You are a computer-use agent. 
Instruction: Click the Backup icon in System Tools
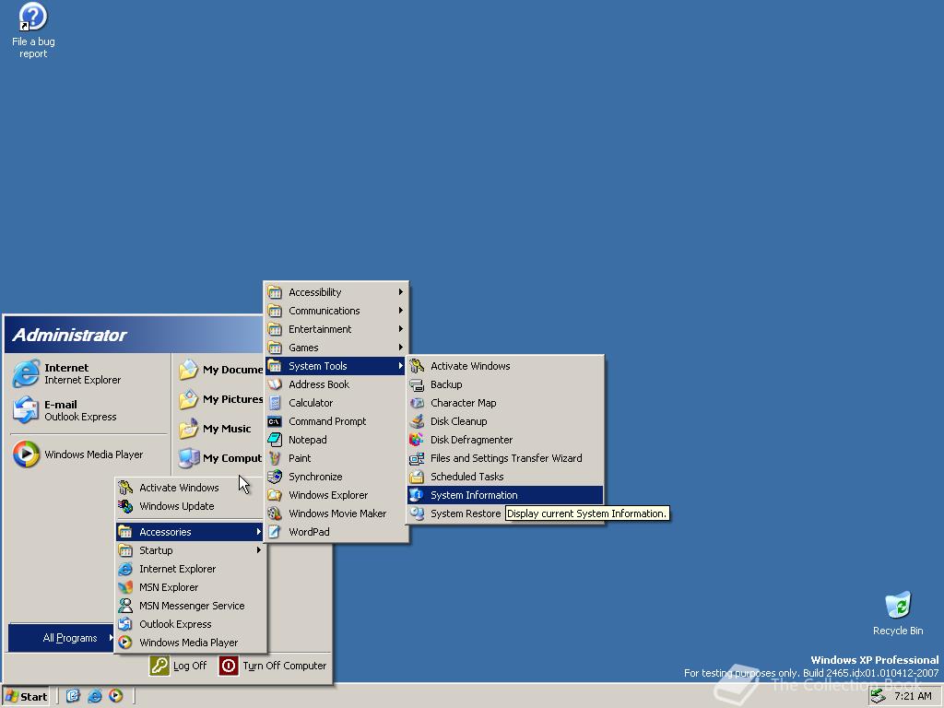coord(417,384)
